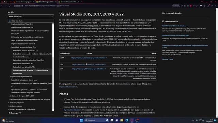This screenshot has height=123, width=218.
Task: Open Implementar una aplicación mediante paquete redistribuible link
Action: point(185,46)
